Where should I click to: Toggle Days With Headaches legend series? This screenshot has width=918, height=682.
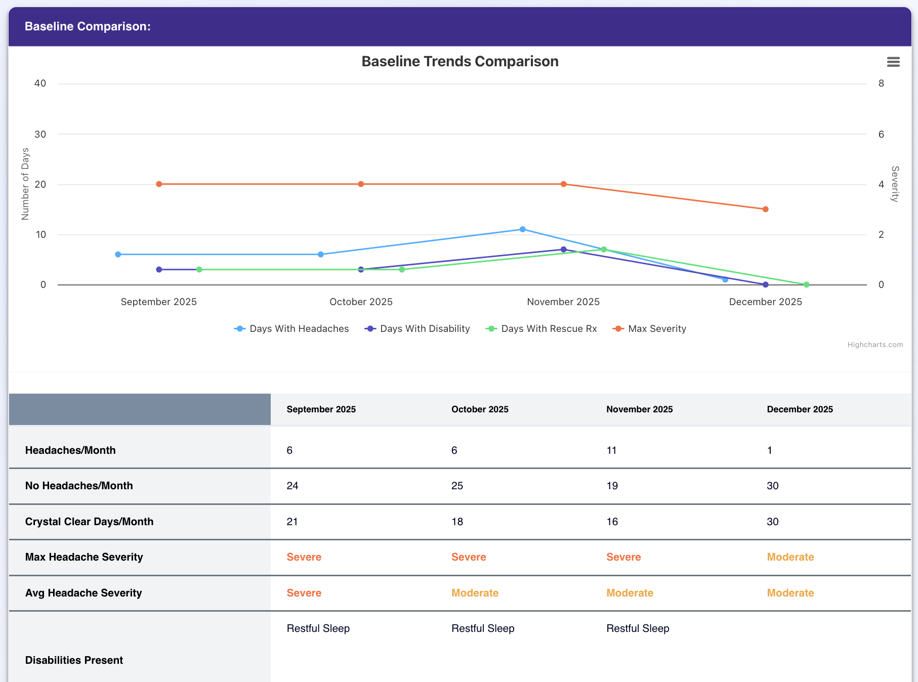coord(291,329)
